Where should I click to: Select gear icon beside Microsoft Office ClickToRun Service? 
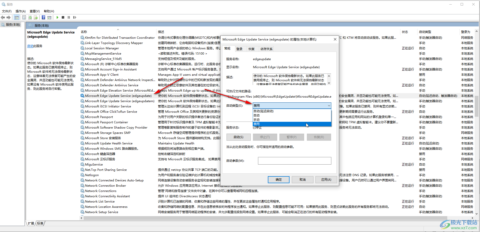click(82, 111)
